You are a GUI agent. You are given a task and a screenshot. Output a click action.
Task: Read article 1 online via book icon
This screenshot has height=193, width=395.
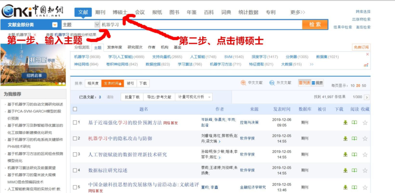[x=354, y=123]
